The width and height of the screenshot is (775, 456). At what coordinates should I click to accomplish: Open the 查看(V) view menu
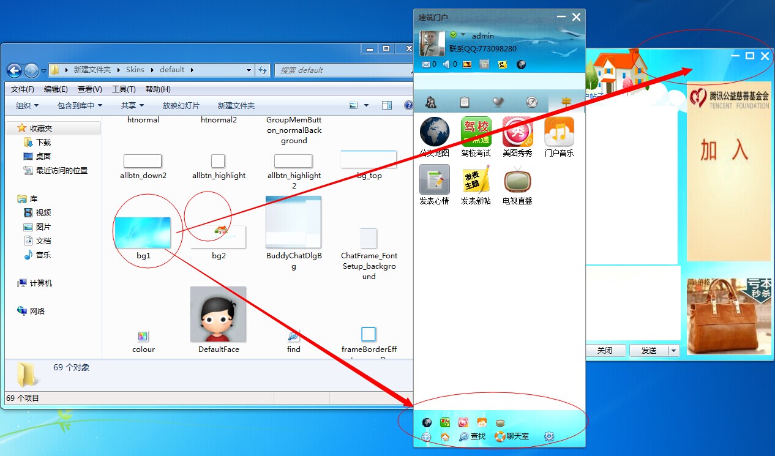click(x=89, y=89)
